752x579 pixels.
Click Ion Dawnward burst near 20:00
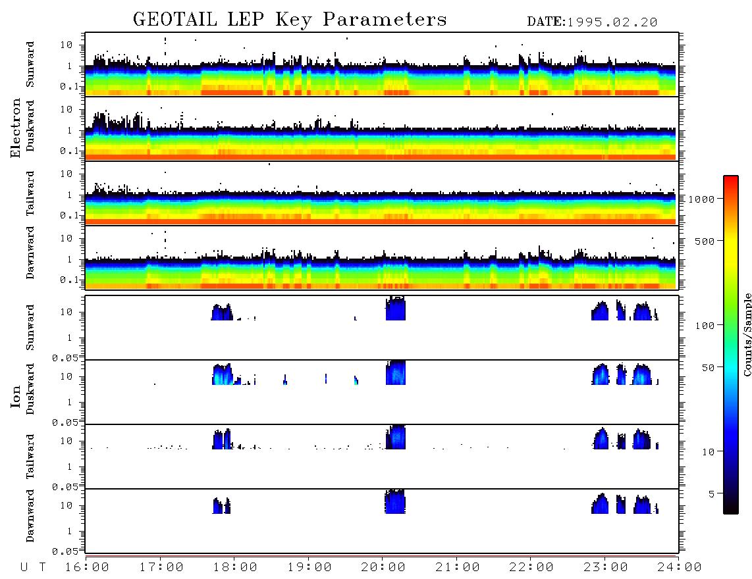395,502
